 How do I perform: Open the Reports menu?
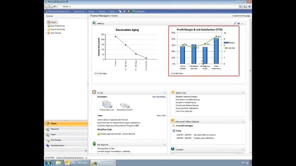coord(103,11)
